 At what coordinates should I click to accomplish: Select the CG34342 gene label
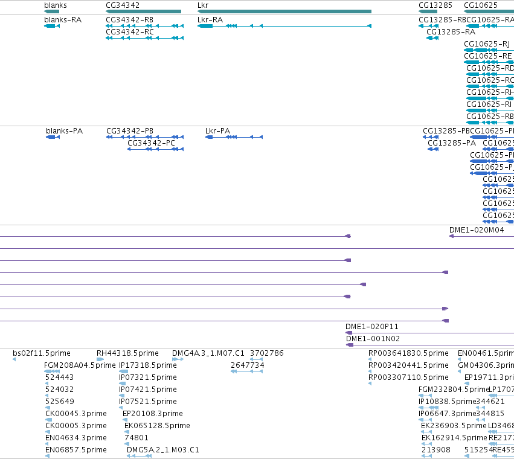pyautogui.click(x=123, y=5)
